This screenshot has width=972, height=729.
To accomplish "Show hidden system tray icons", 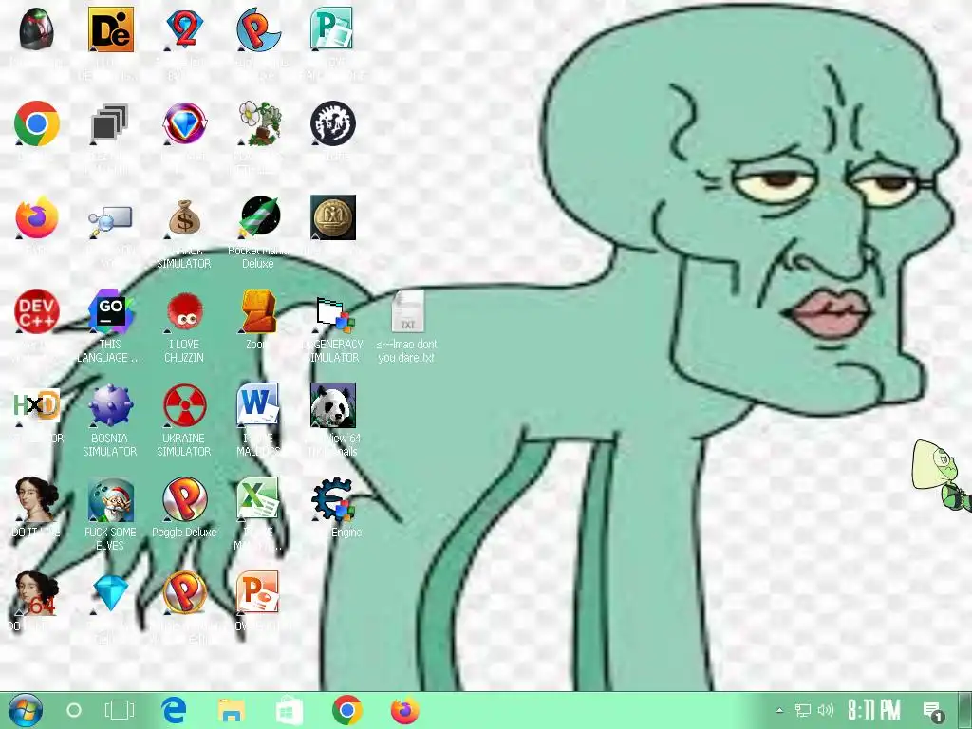I will coord(780,710).
